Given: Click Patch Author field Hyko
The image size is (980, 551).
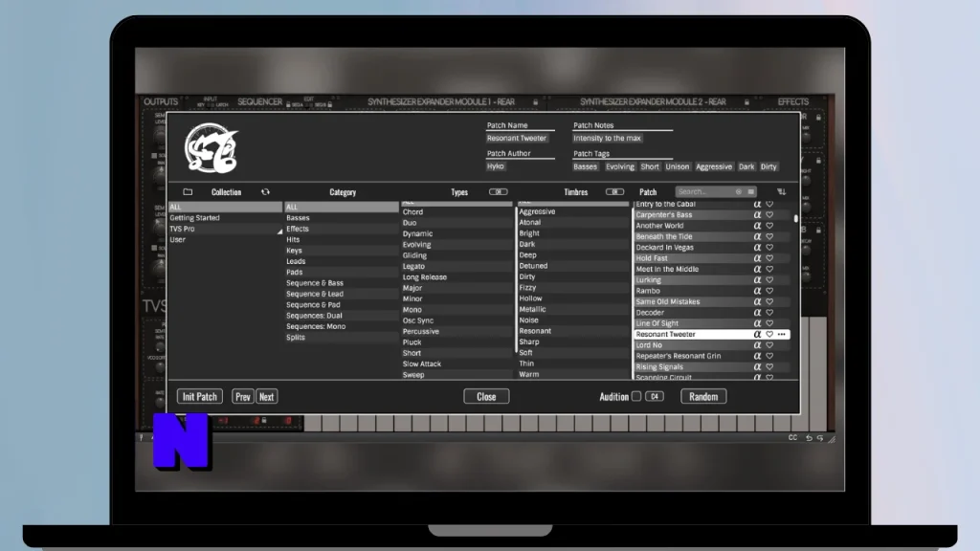Looking at the screenshot, I should tap(496, 166).
